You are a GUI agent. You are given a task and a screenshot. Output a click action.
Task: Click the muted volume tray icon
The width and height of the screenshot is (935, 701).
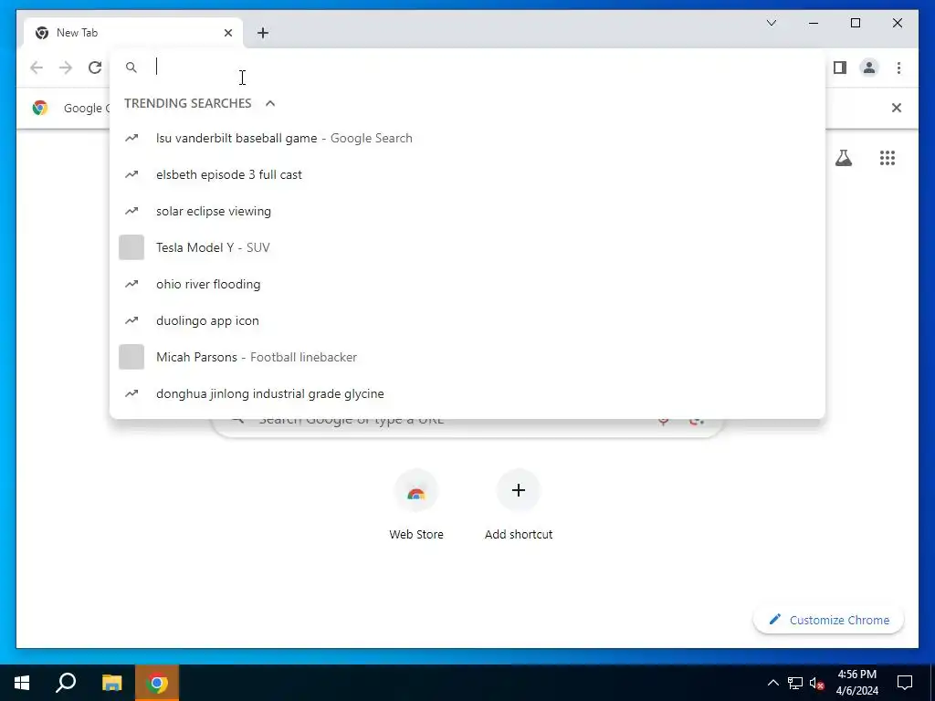tap(816, 683)
